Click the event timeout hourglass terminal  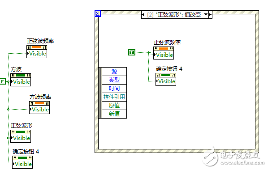98,14
